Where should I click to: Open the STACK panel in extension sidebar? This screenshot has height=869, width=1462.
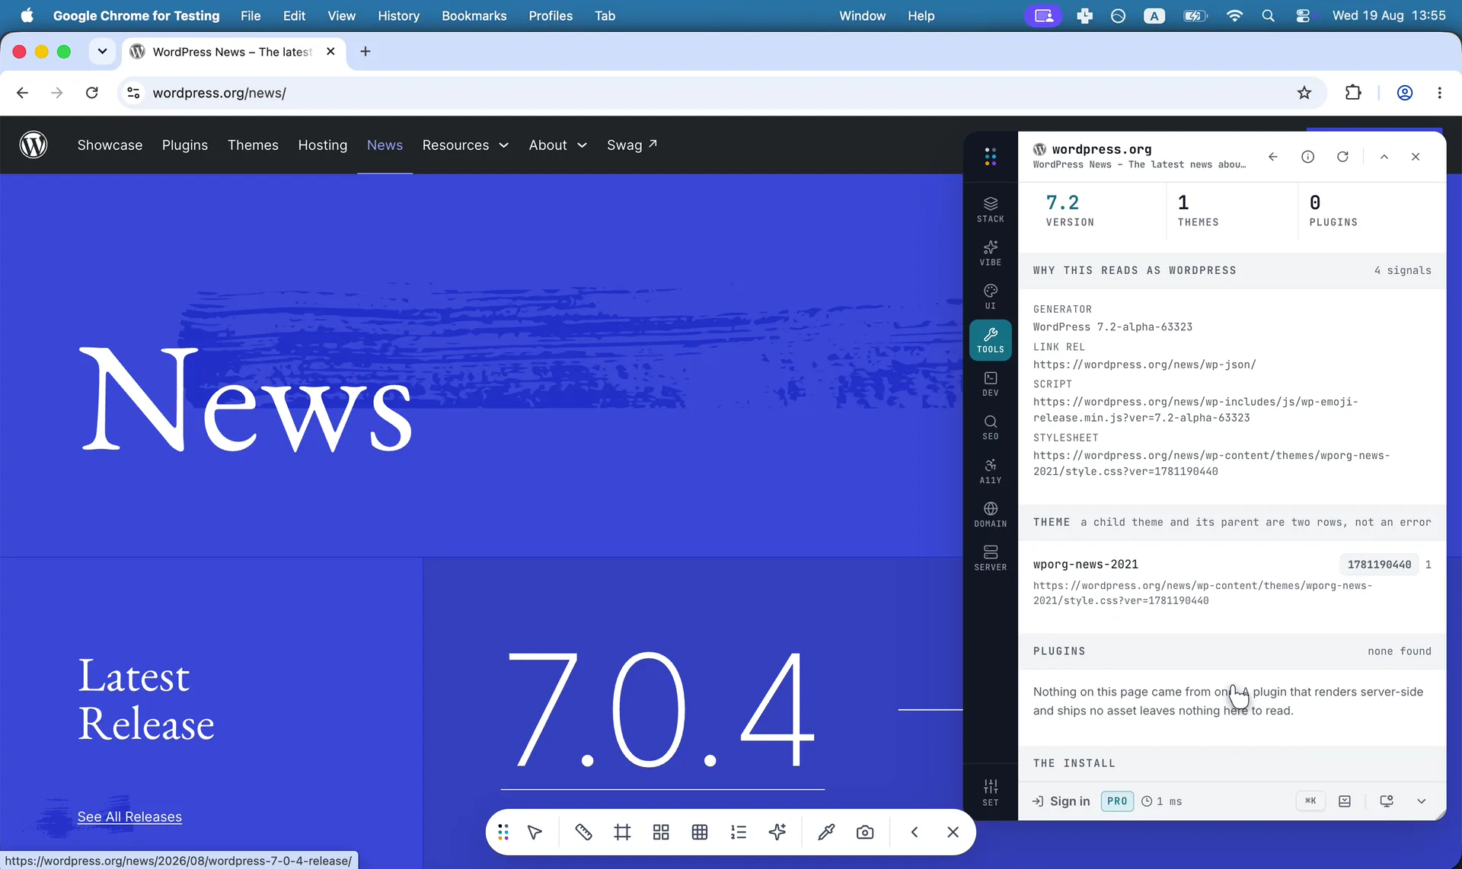click(x=990, y=209)
